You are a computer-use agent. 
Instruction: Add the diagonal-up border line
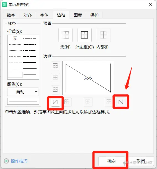55,102
